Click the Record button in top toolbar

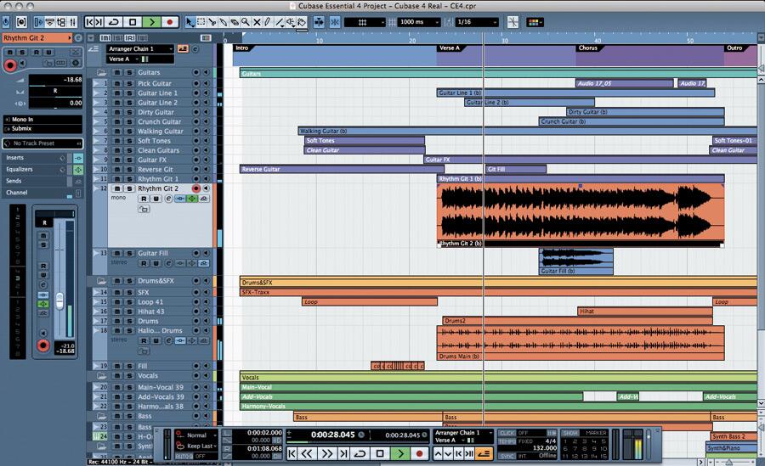tap(171, 21)
